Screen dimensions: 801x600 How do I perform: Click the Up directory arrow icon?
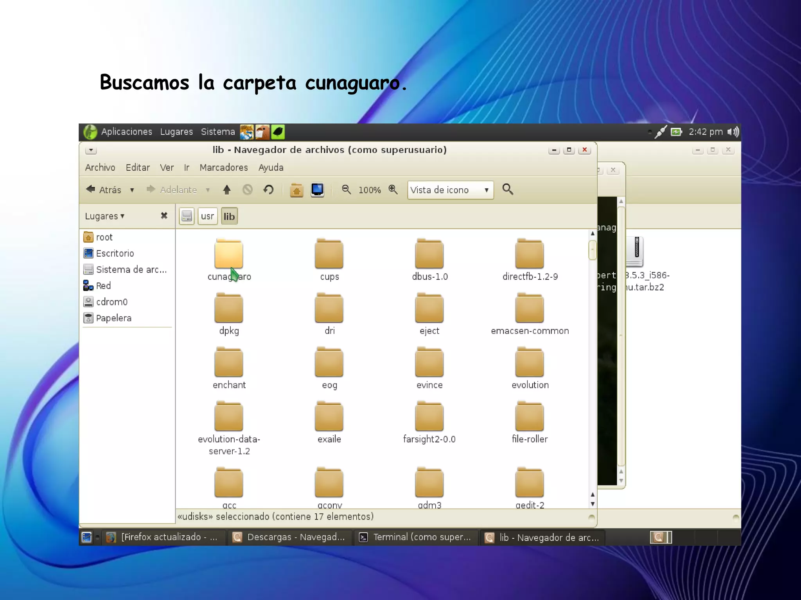(x=226, y=190)
